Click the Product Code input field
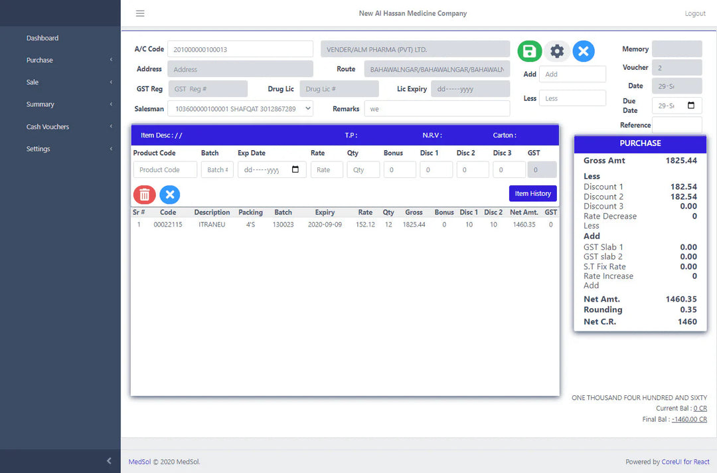The image size is (717, 473). point(165,170)
